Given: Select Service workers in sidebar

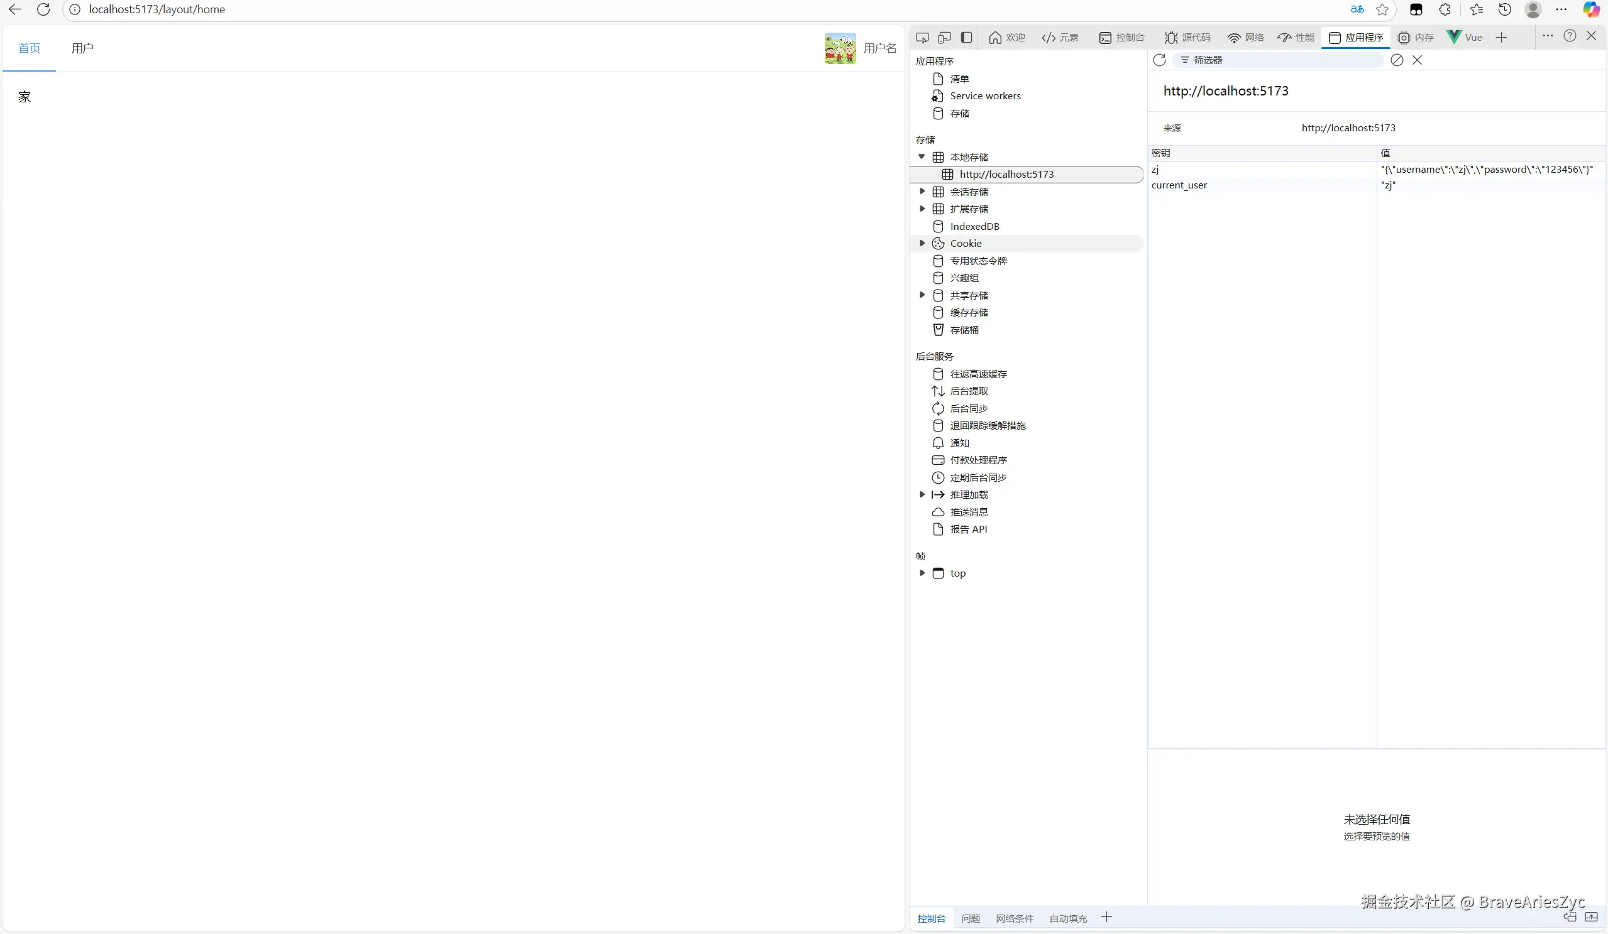Looking at the screenshot, I should [x=984, y=95].
